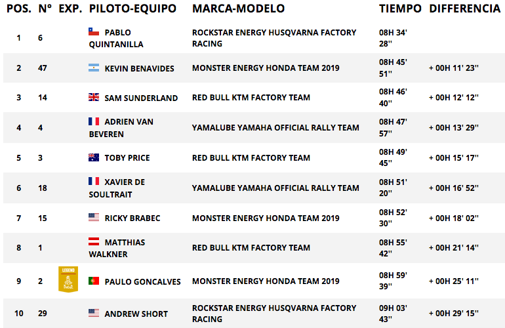Click the US flag beside Ricky Brabec
The height and width of the screenshot is (328, 505).
94,217
